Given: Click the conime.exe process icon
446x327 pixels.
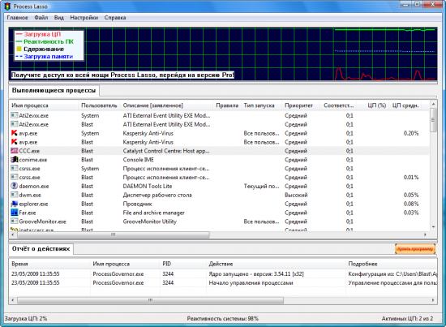Looking at the screenshot, I should (15, 159).
